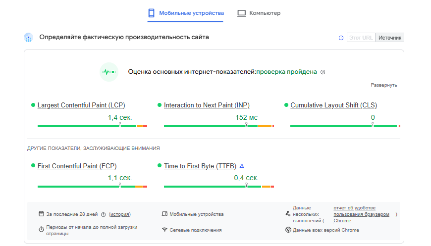431x246 pixels.
Task: Click text Определяйте фактическую производительность сайта
Action: 124,37
